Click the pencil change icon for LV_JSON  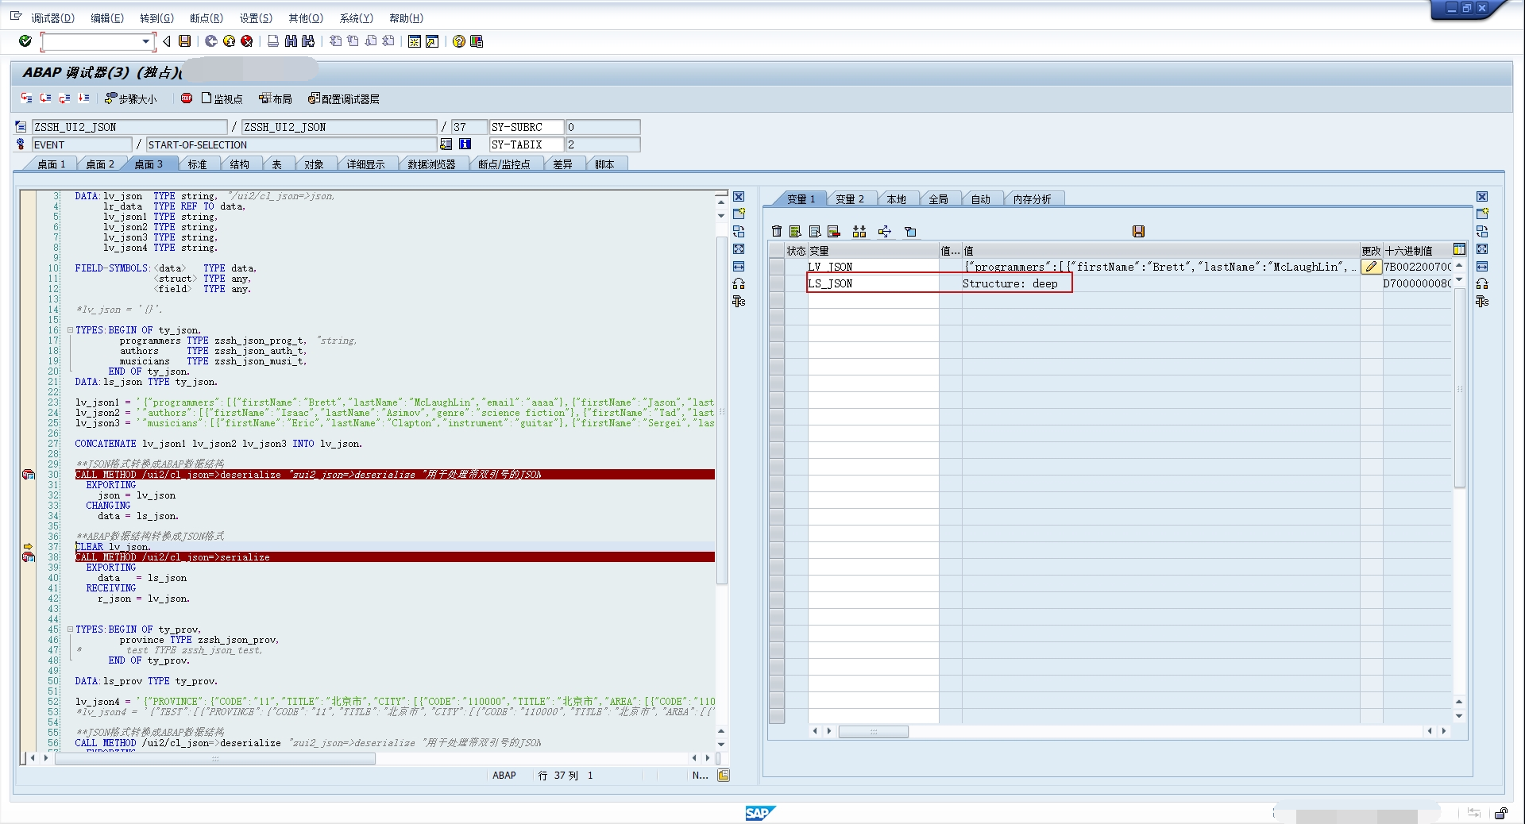[x=1371, y=267]
